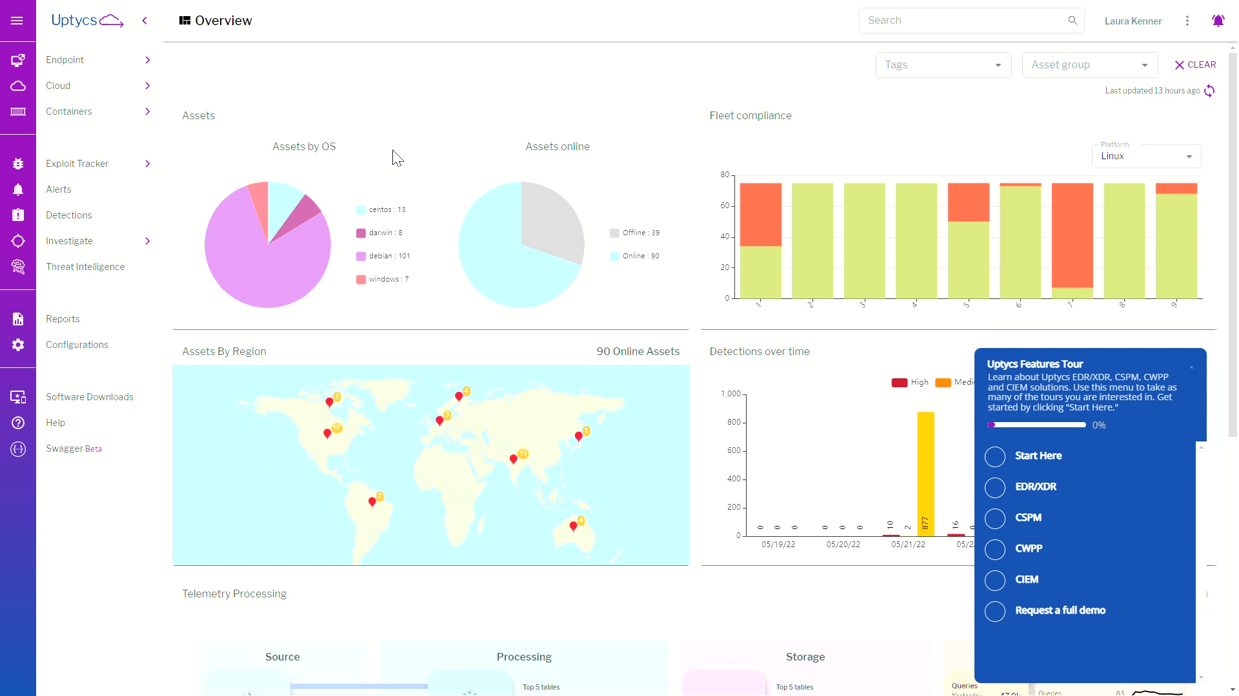The image size is (1239, 696).
Task: Collapse the sidebar with the back chevron
Action: pos(145,21)
